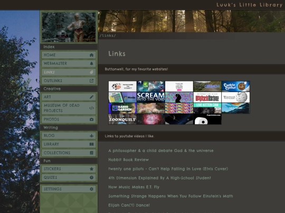
Task: Open the Cookie Clicker button
Action: click(236, 86)
